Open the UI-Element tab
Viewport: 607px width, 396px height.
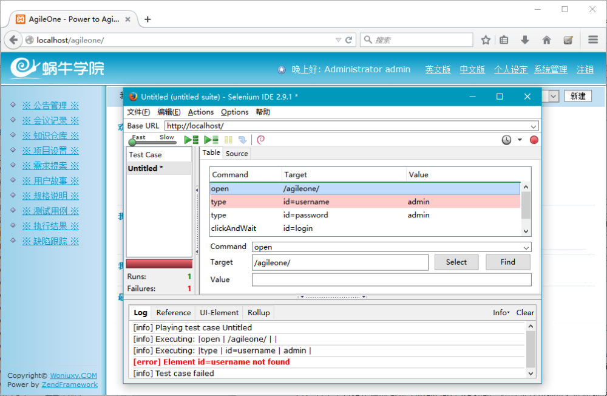click(219, 313)
